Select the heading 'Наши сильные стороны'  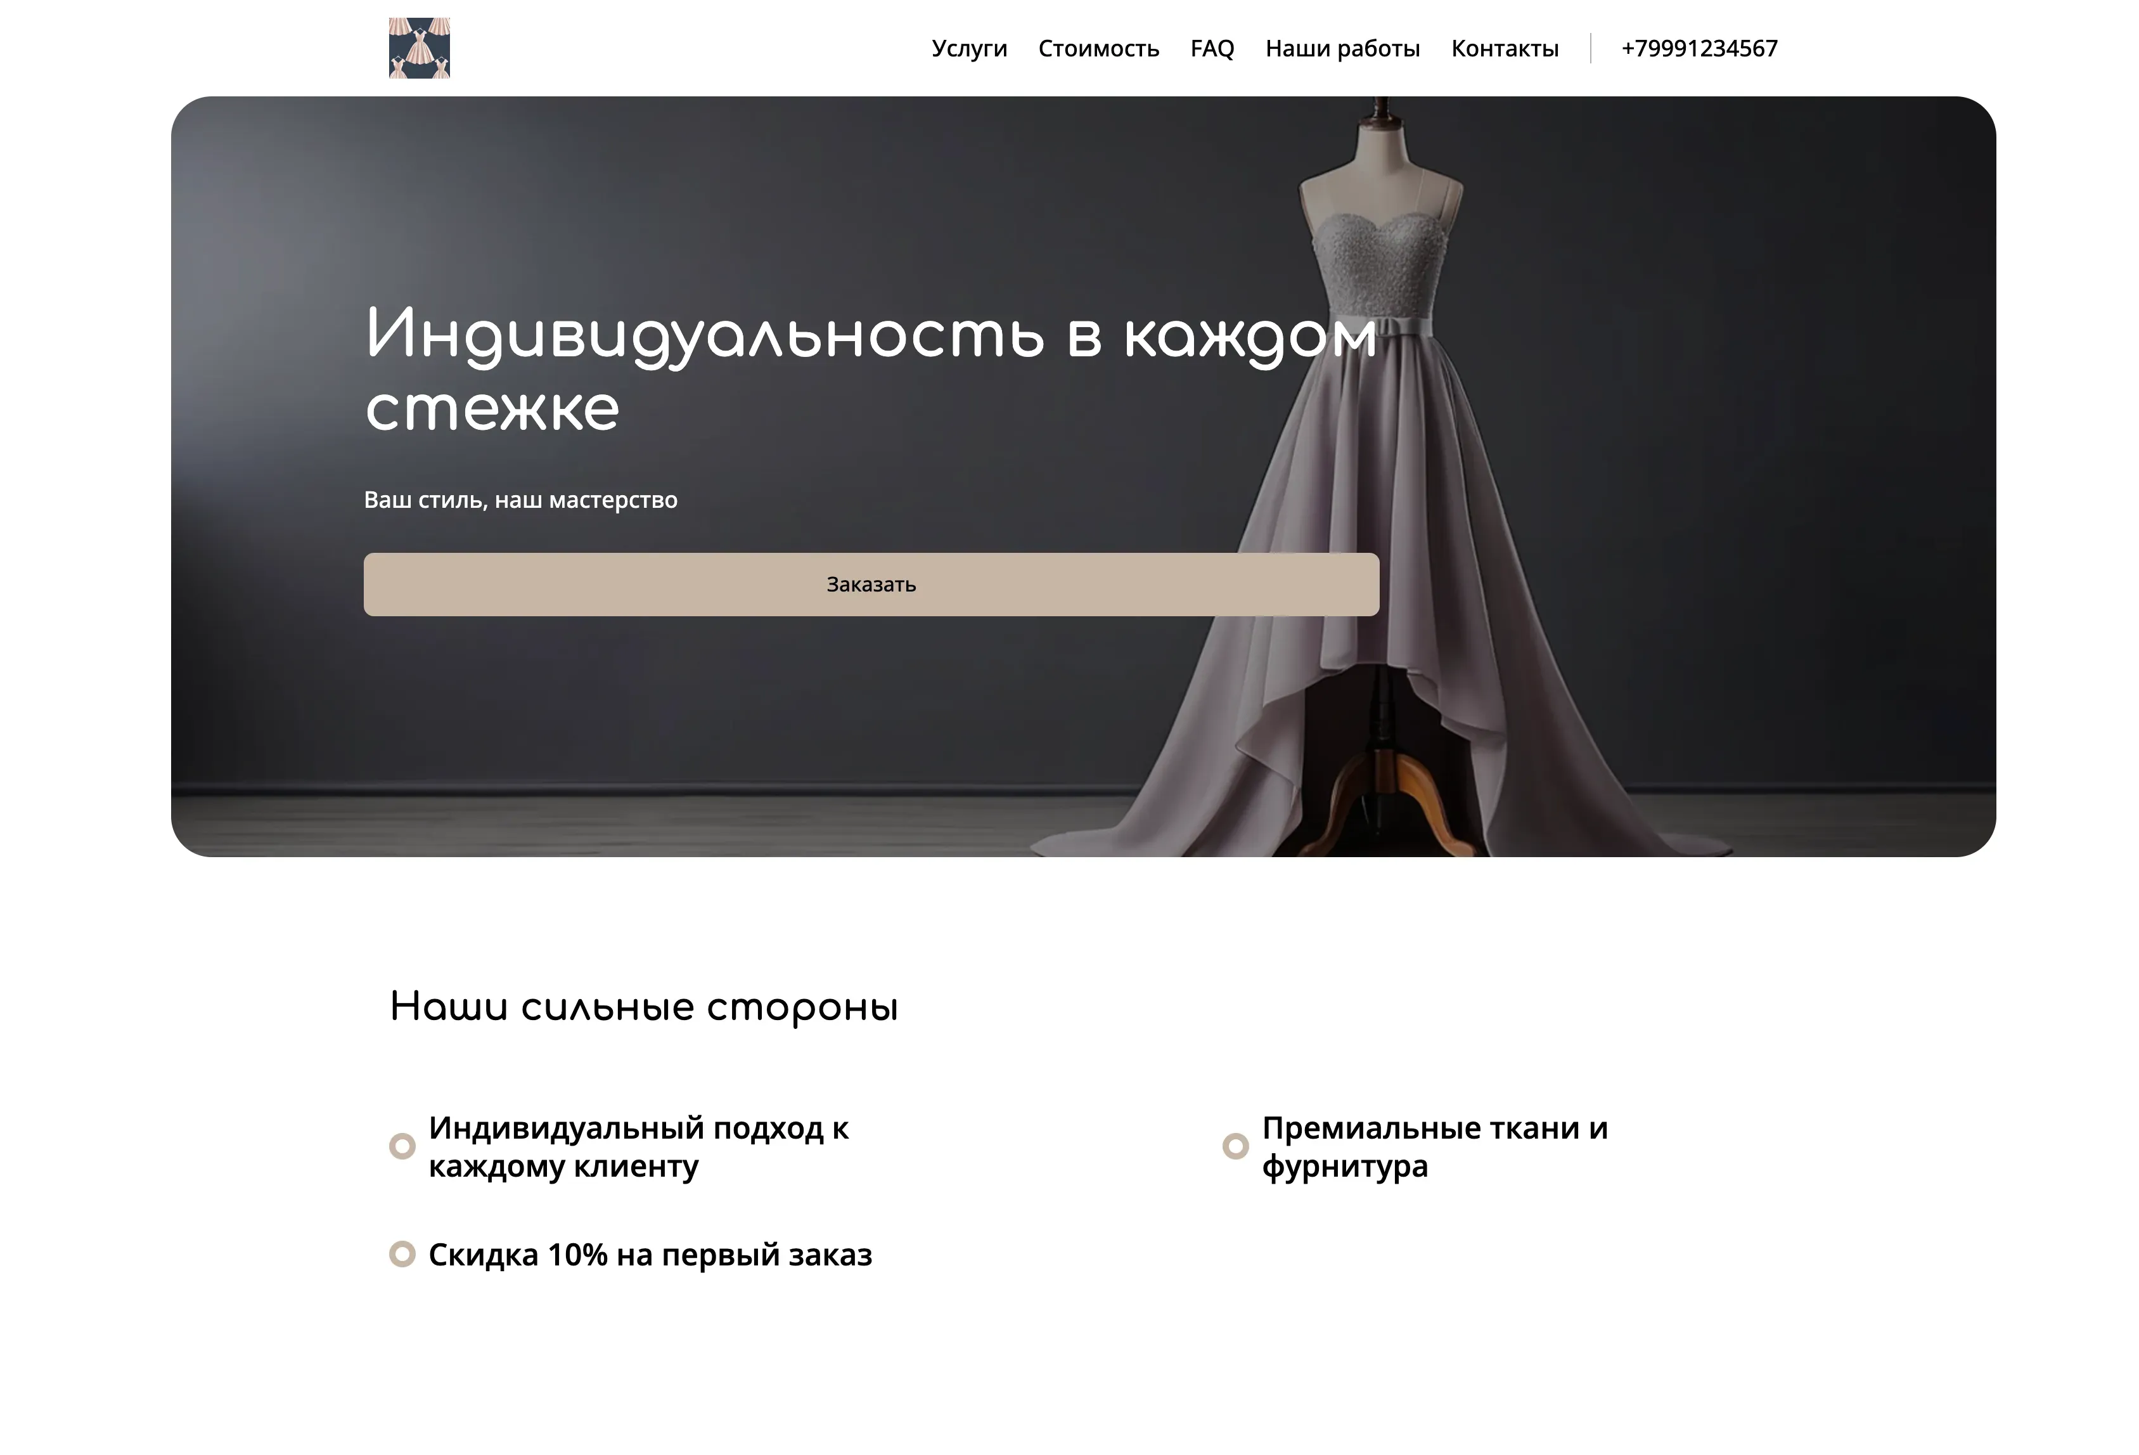pos(646,1007)
